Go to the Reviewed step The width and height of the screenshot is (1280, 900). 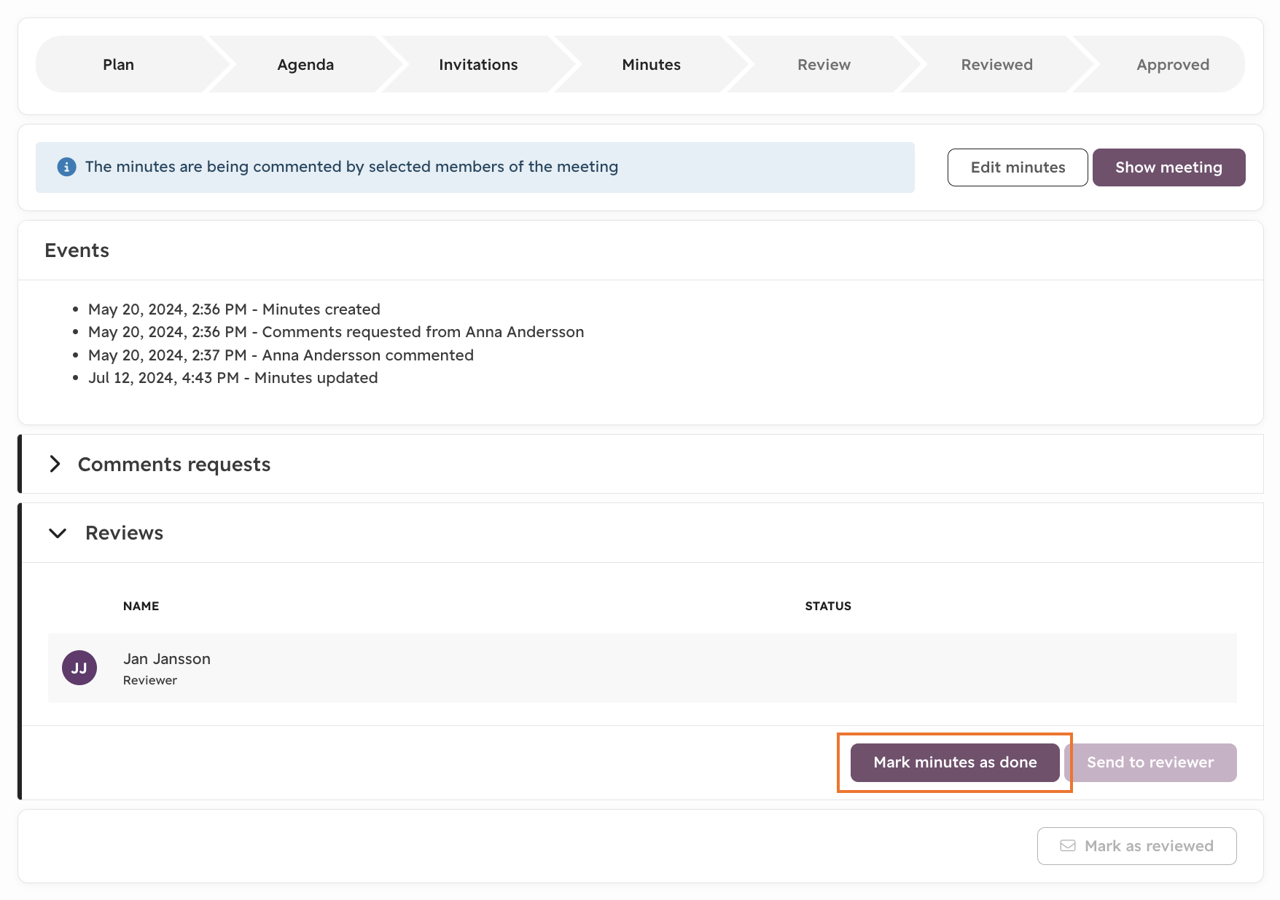(996, 64)
